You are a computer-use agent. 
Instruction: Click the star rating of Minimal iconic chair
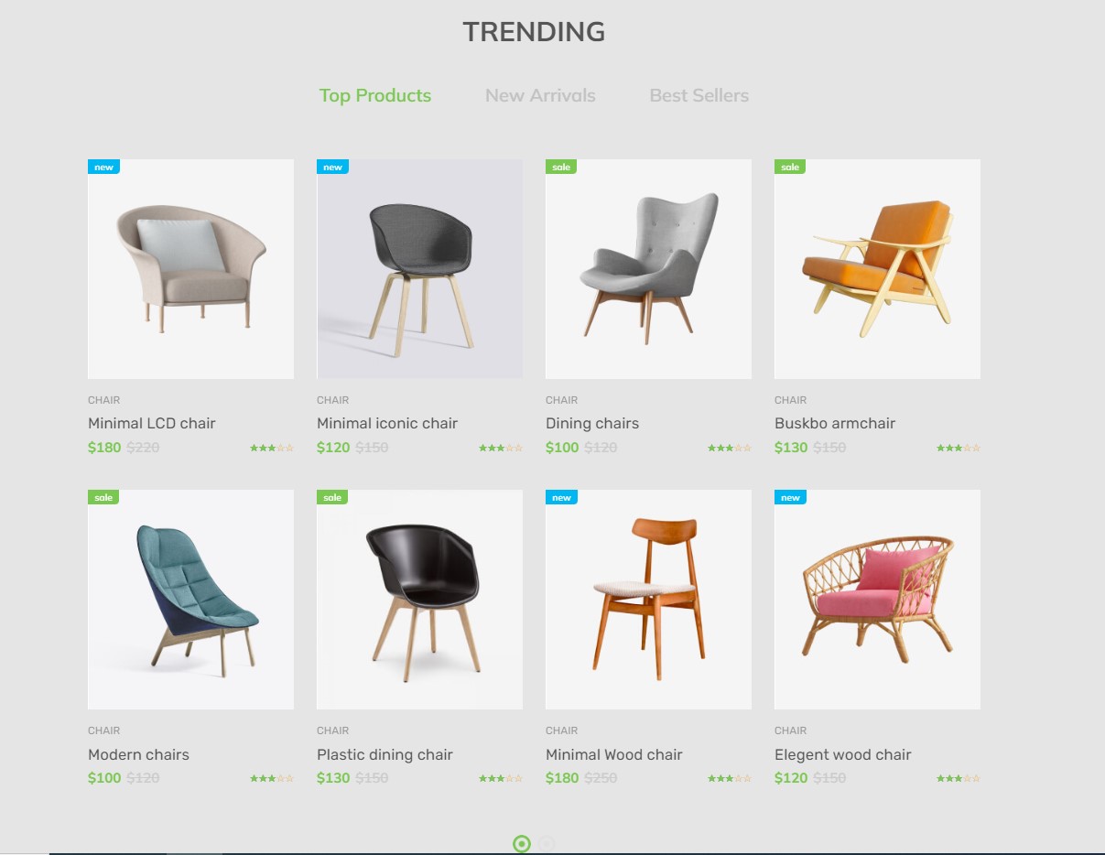pos(501,449)
